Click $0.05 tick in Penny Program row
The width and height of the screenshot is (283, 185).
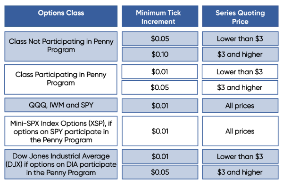click(x=160, y=87)
